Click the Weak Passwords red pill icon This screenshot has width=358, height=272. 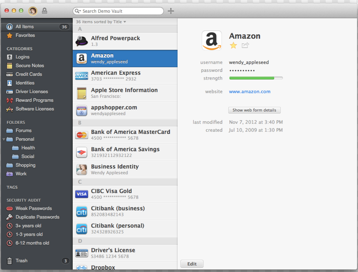pyautogui.click(x=10, y=208)
